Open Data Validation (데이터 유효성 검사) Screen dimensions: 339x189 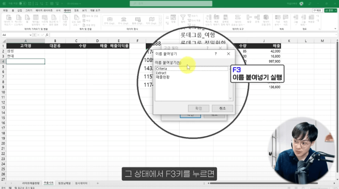(238, 20)
